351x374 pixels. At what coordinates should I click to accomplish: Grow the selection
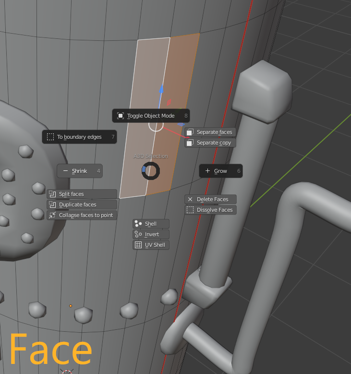[x=221, y=171]
